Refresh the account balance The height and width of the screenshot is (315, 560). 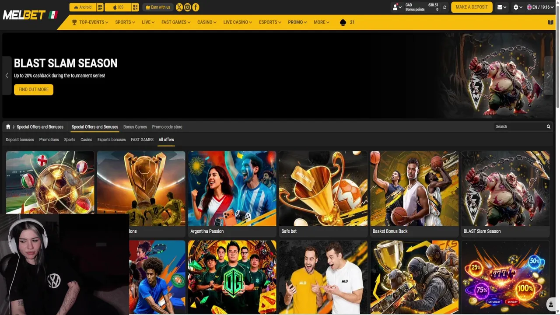(x=445, y=7)
